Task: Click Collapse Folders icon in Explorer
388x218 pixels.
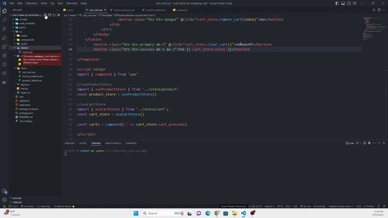Action: point(59,15)
